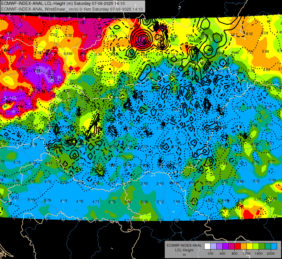
Task: Click the wind shear value '2.72'
Action: [x=112, y=202]
